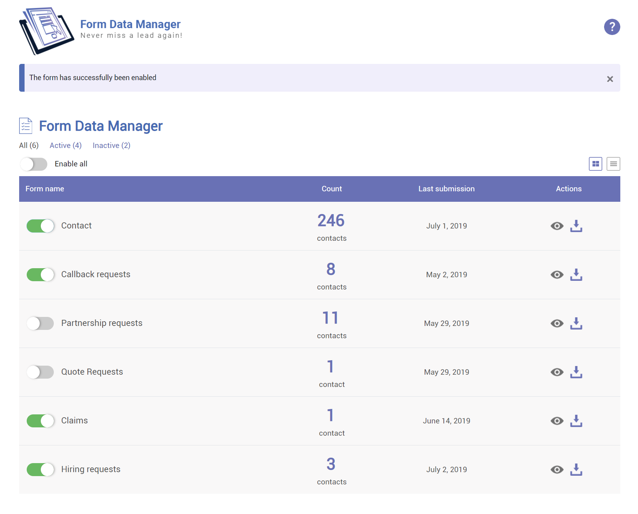Open the help question mark icon

612,27
